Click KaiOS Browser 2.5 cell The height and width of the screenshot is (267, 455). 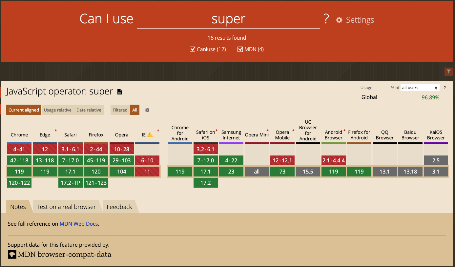(x=436, y=160)
